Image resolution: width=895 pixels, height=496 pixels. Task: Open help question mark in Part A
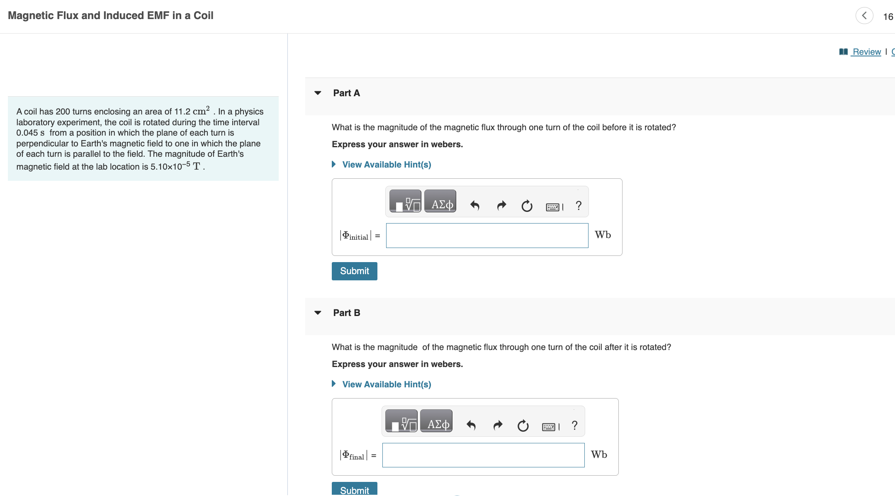tap(579, 205)
